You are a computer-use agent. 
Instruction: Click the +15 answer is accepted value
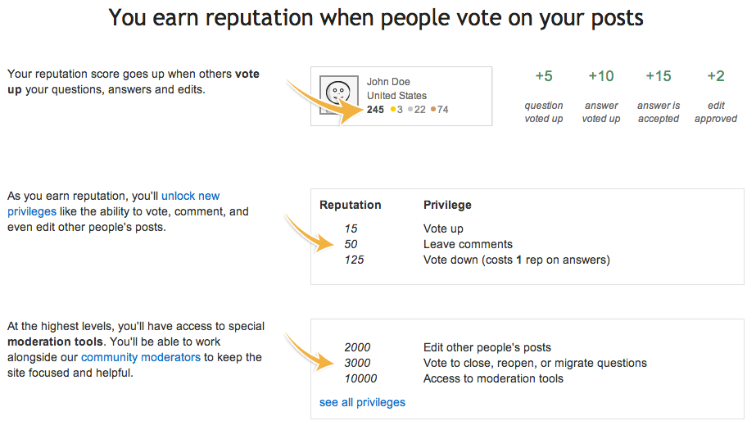(659, 76)
